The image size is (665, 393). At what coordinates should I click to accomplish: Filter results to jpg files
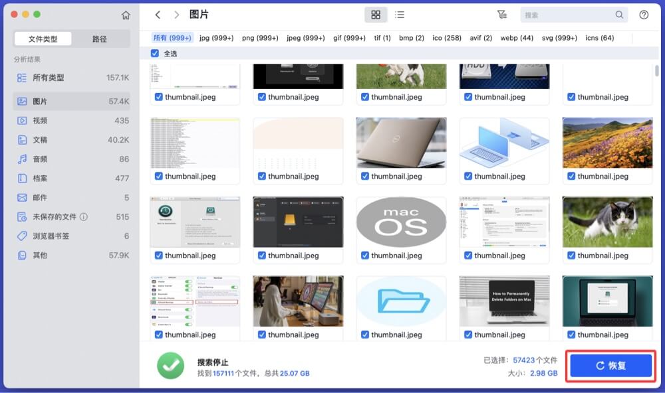[x=216, y=38]
